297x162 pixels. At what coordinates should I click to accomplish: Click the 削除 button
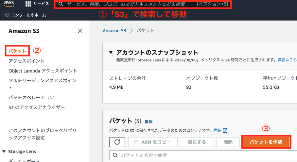click(x=228, y=142)
